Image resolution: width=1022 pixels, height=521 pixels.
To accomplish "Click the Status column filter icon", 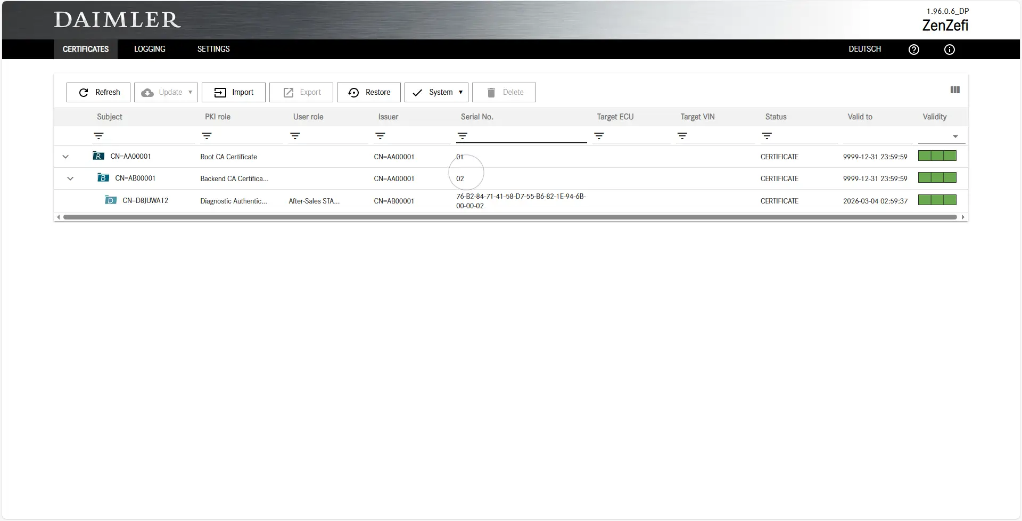I will (767, 136).
